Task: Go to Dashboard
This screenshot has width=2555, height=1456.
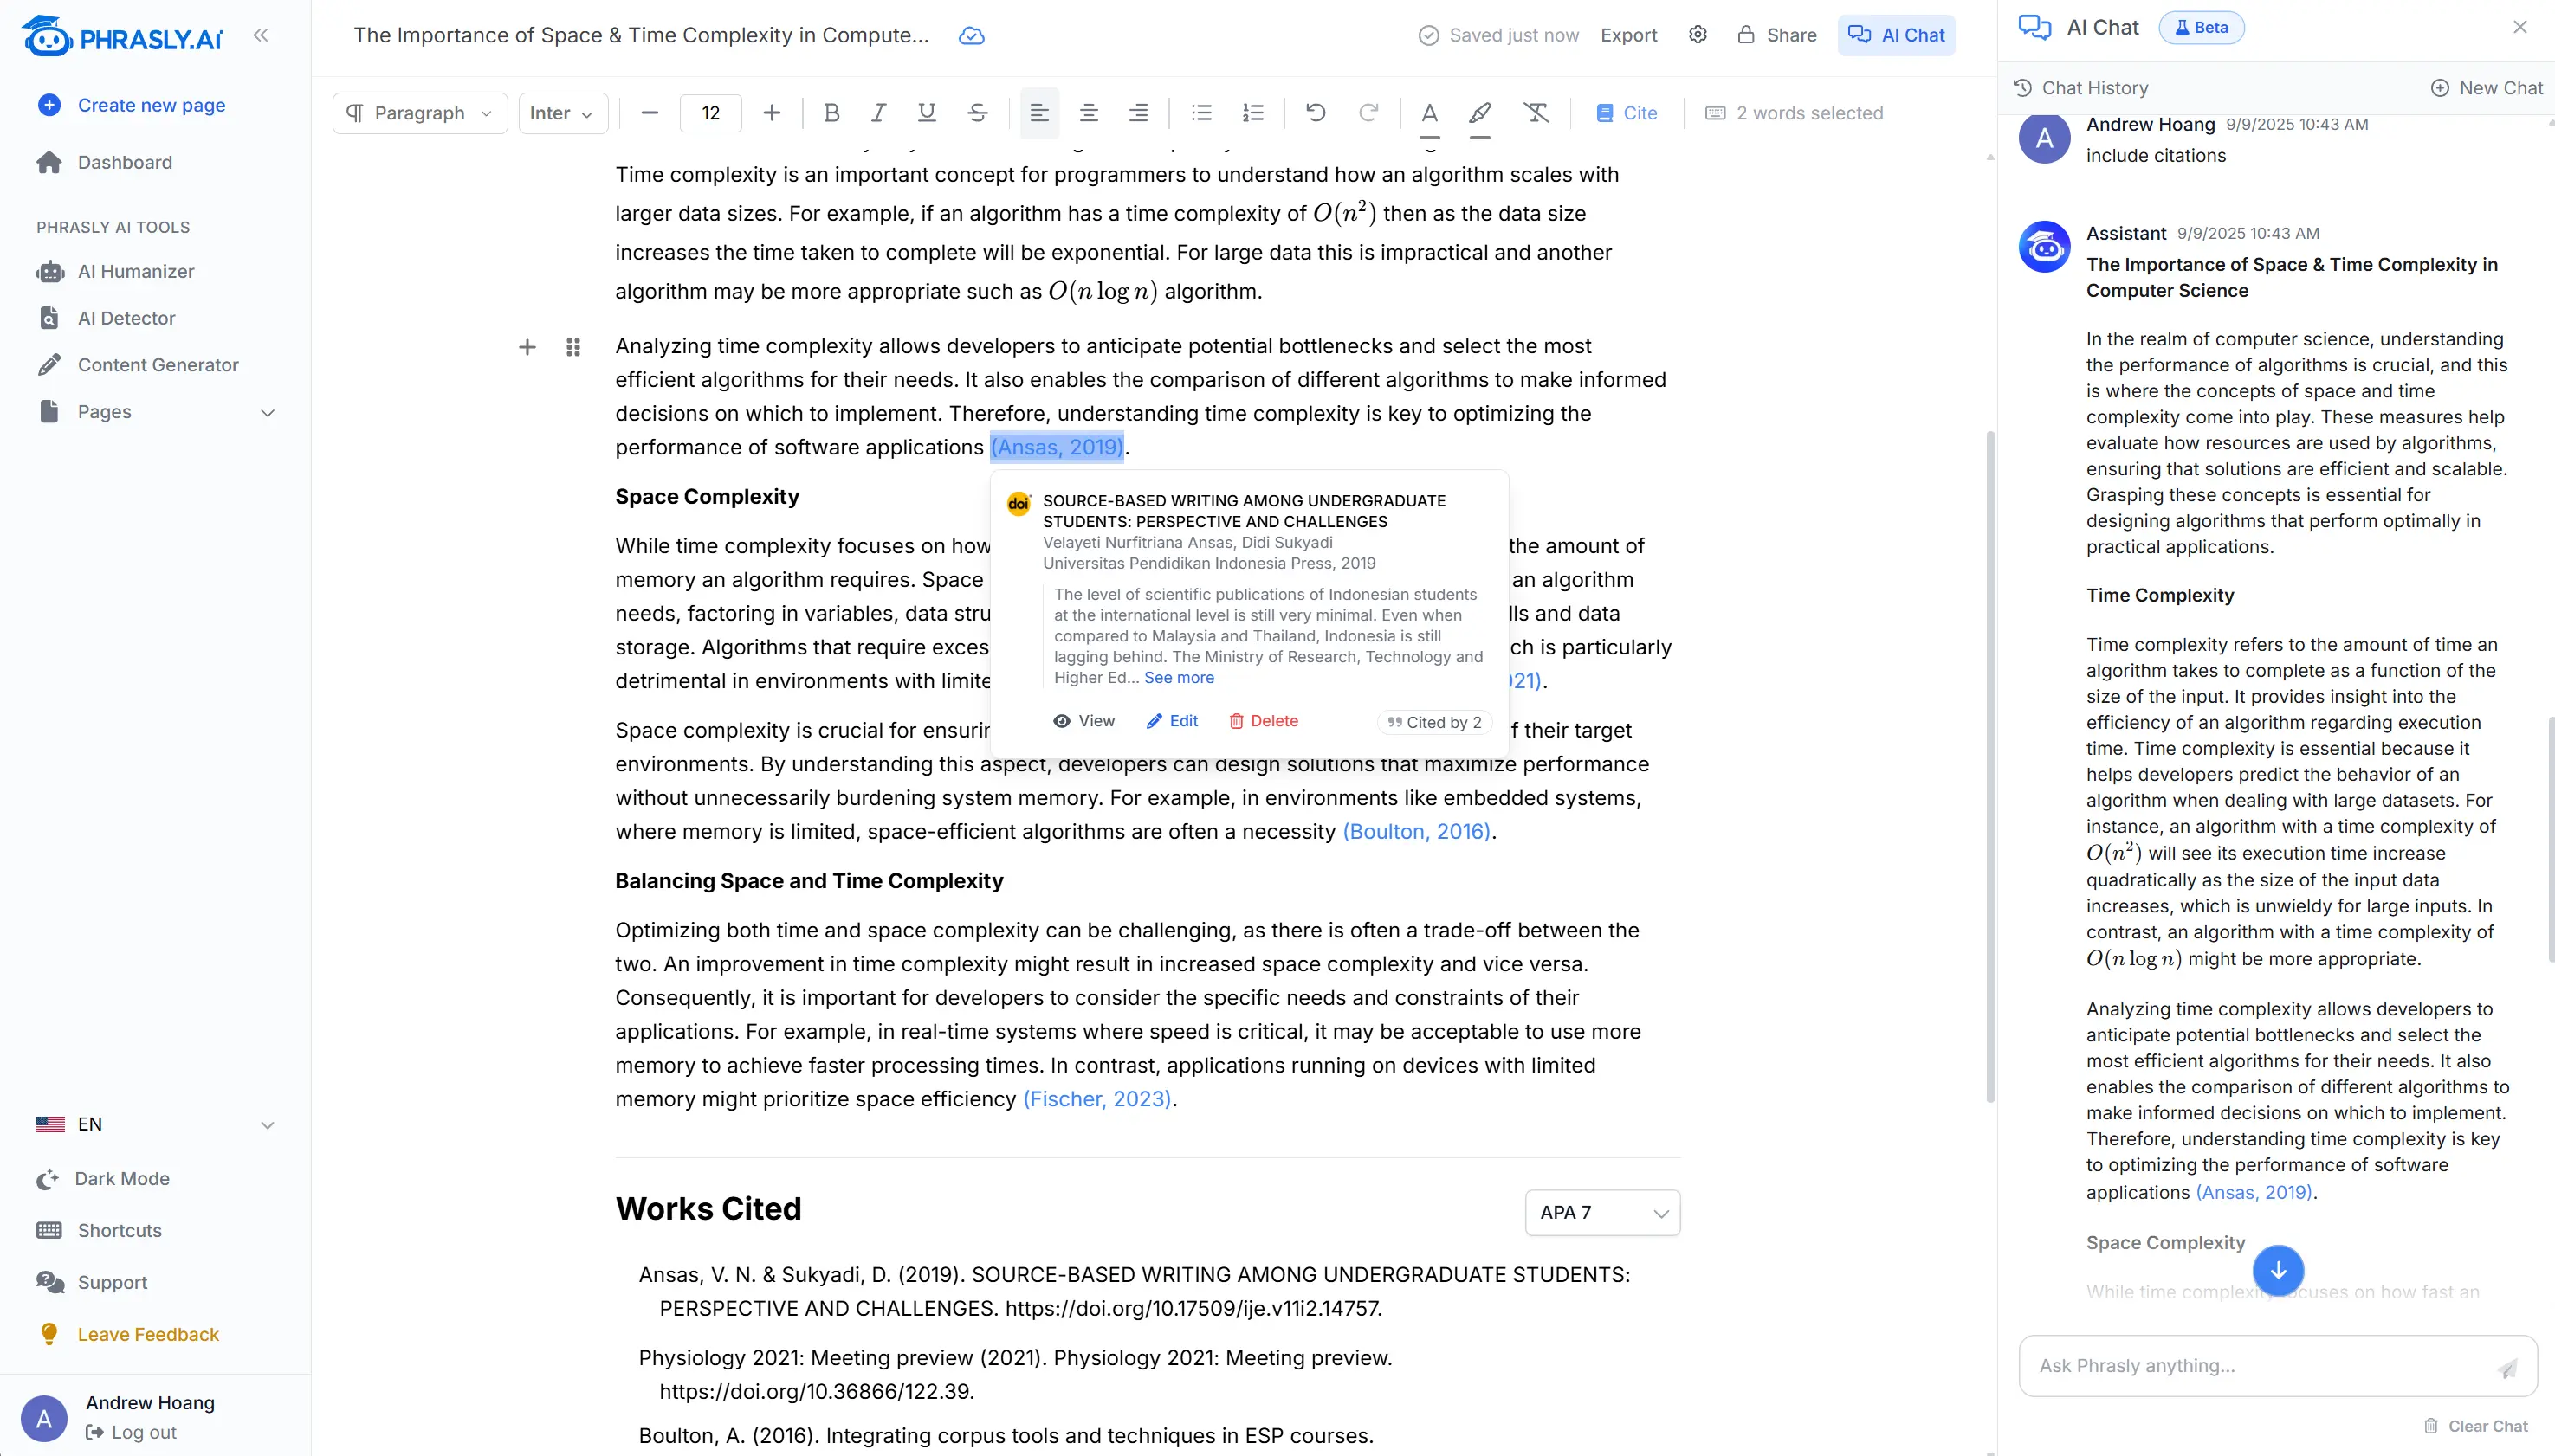Action: (105, 162)
